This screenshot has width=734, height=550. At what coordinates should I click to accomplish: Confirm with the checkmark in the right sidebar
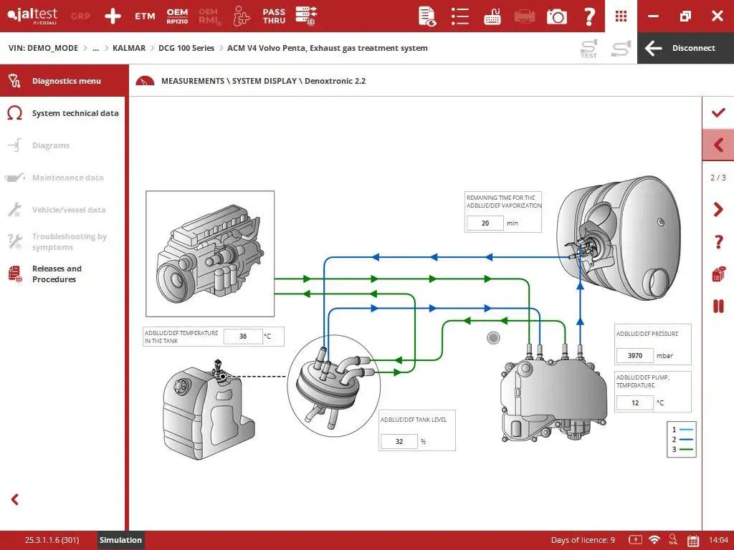(x=718, y=112)
